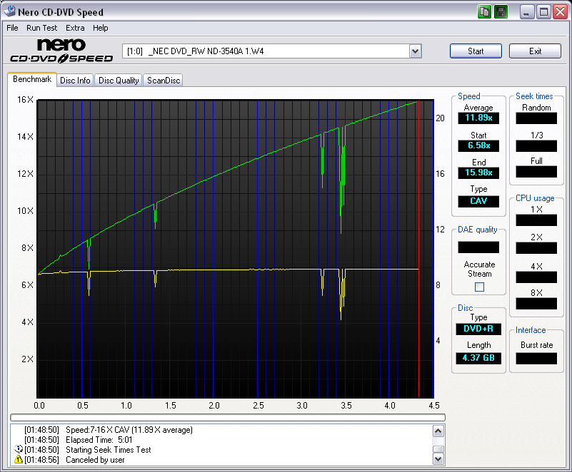Click the empty 2X CPU usage field
The width and height of the screenshot is (572, 472).
click(536, 248)
